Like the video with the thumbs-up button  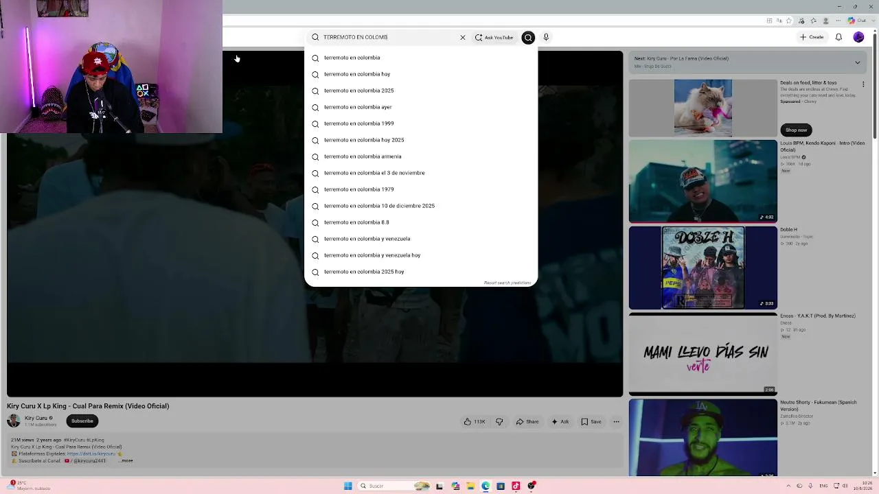point(475,422)
